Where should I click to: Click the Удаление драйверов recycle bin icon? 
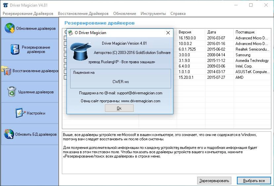coord(12,92)
